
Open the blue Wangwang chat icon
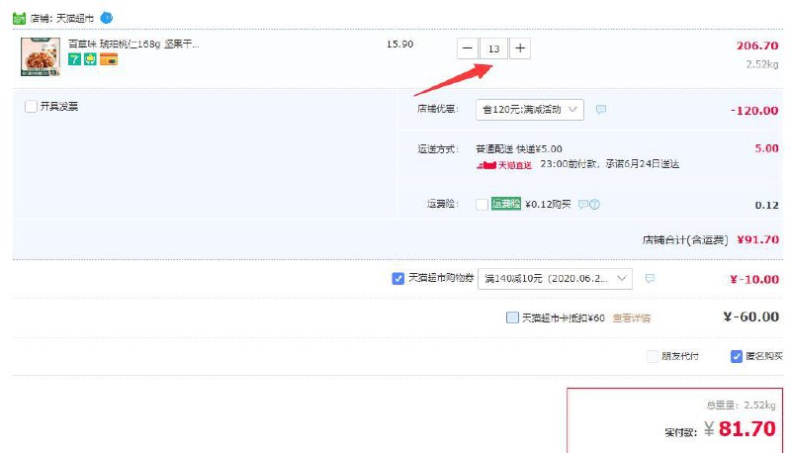(107, 18)
